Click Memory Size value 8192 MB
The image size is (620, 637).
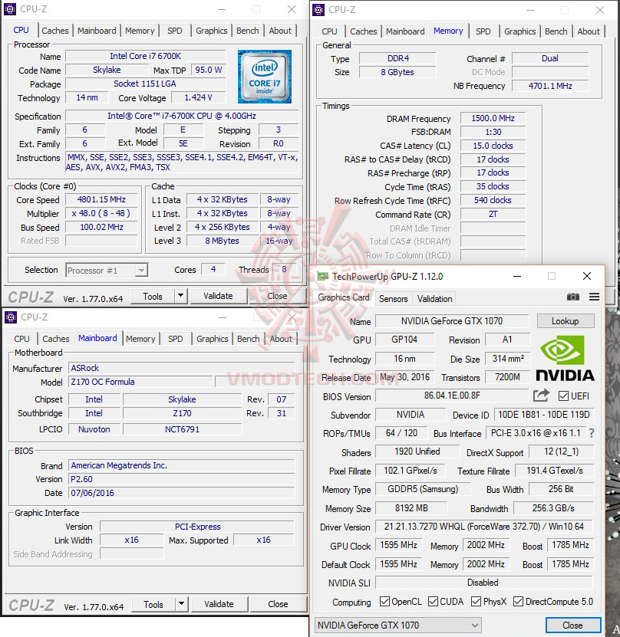click(411, 507)
